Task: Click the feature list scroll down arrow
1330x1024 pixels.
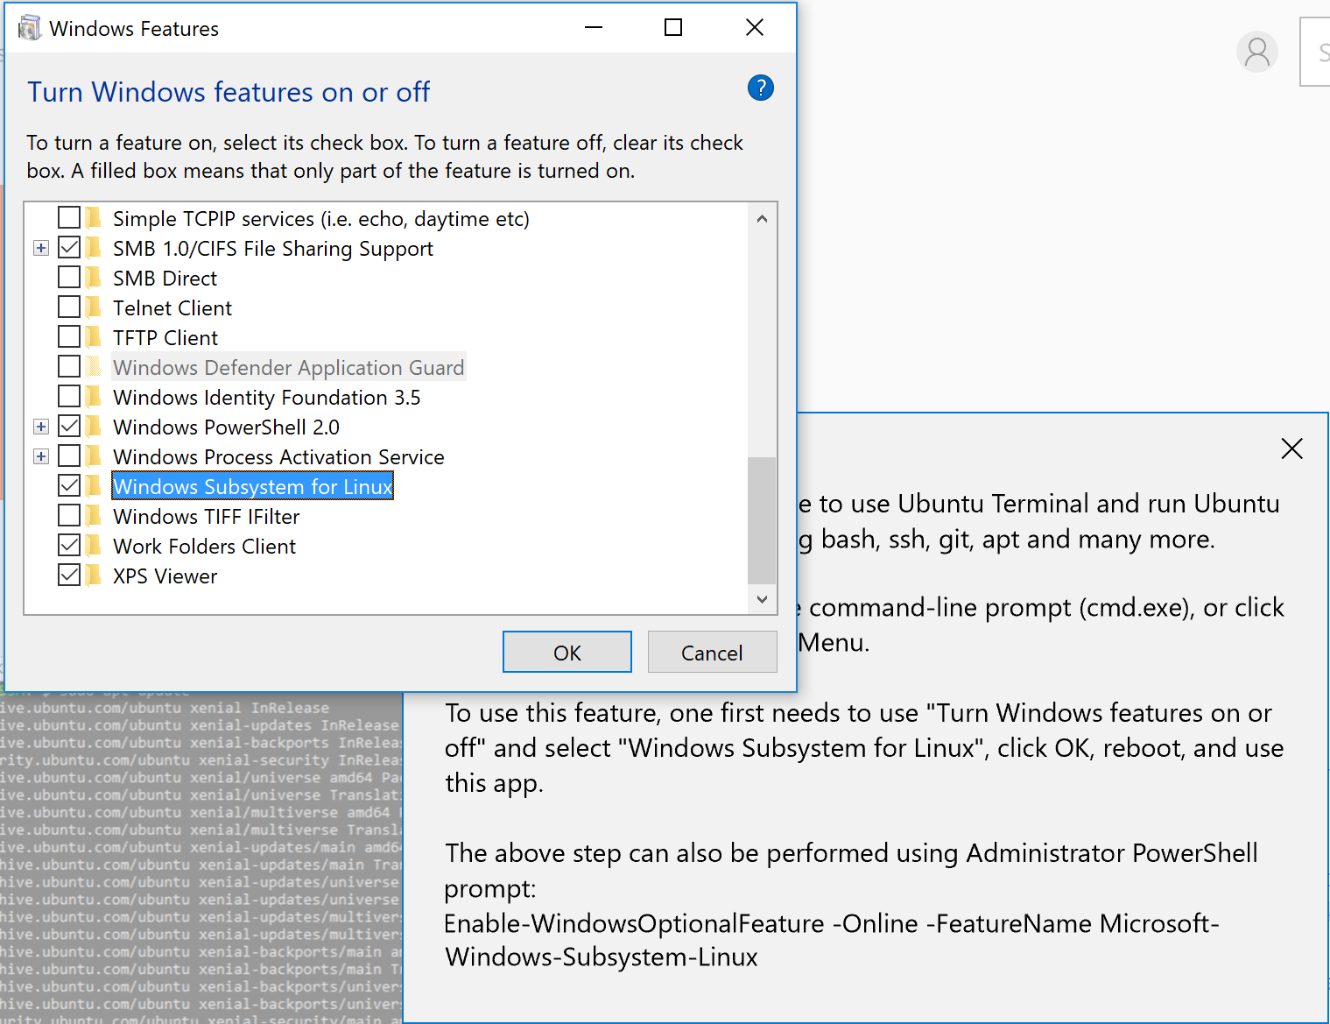Action: [x=762, y=599]
